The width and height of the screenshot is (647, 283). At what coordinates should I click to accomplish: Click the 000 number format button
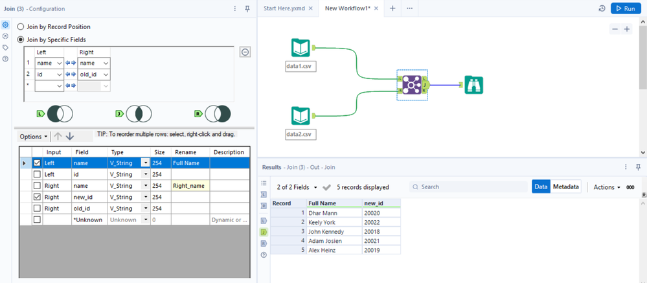(x=630, y=187)
